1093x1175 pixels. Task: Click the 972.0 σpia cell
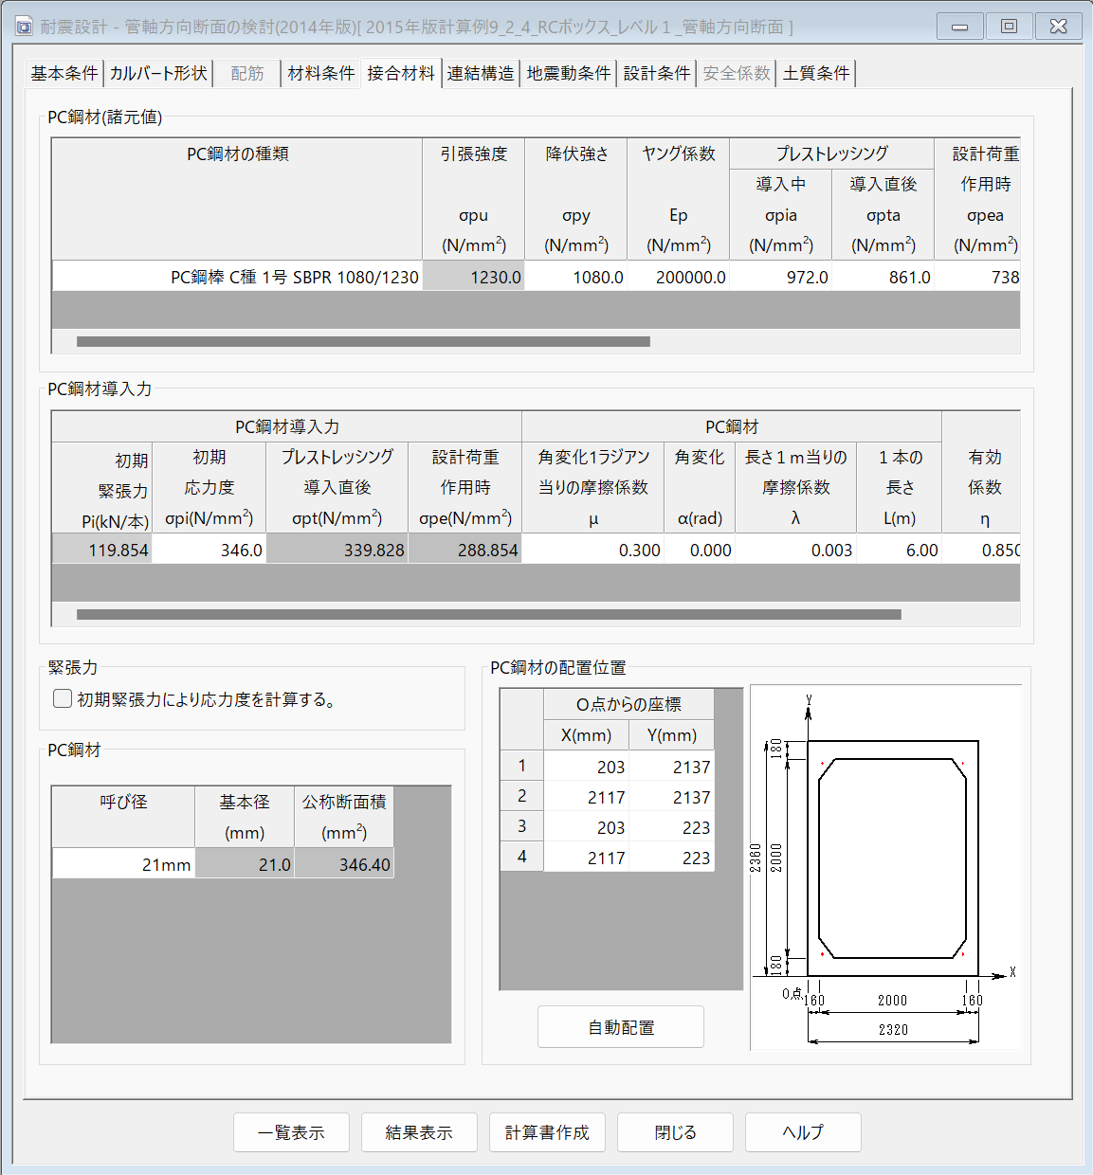tap(781, 277)
